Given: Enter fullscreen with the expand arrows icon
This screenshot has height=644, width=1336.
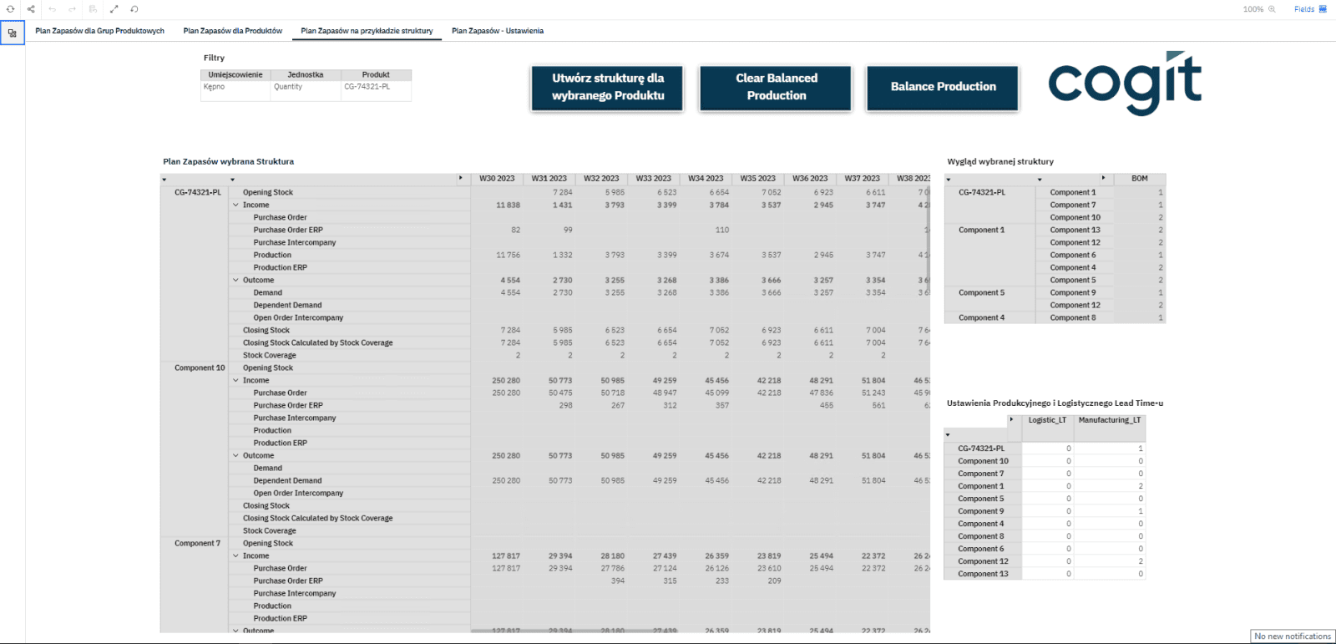Looking at the screenshot, I should (x=114, y=9).
